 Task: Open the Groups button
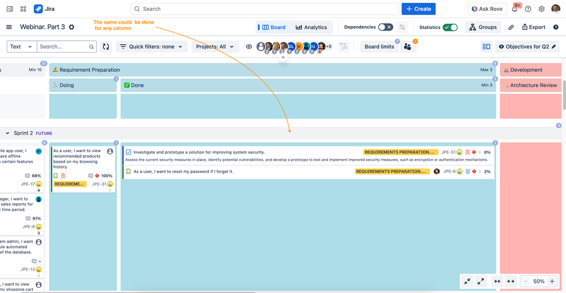483,27
